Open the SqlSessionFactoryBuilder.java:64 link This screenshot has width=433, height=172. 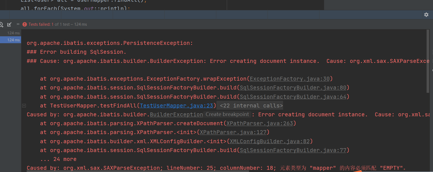click(293, 97)
